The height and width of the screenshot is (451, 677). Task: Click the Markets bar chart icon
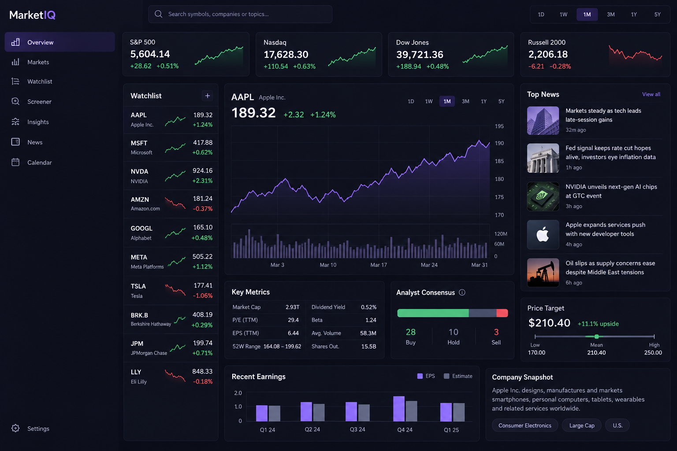[15, 62]
